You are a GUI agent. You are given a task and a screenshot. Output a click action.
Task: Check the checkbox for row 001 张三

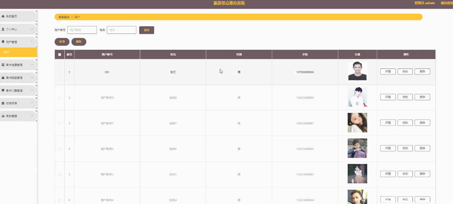click(60, 72)
